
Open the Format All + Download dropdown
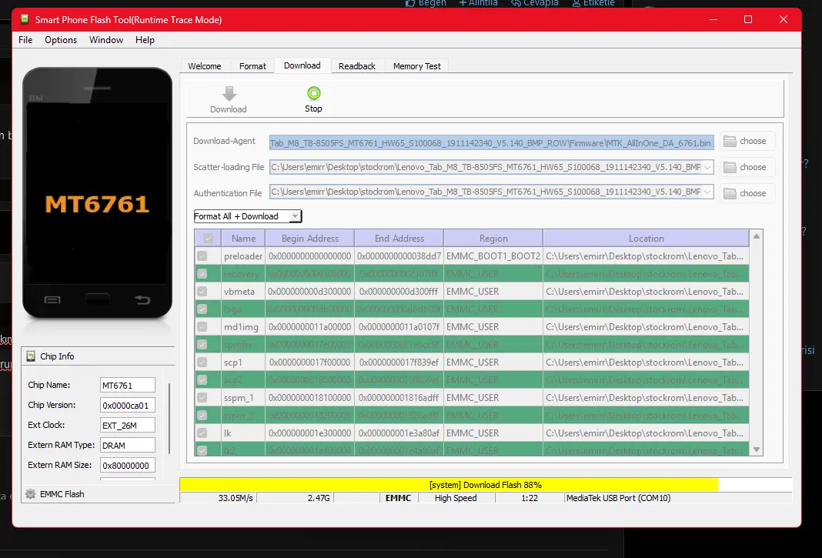click(248, 216)
